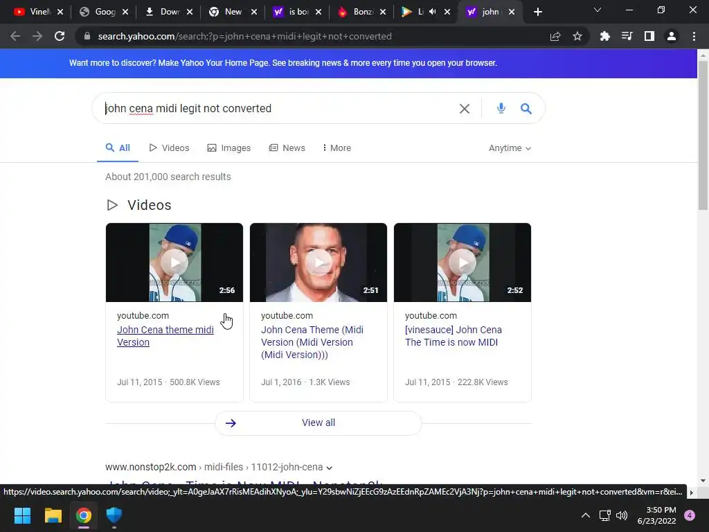Image resolution: width=709 pixels, height=532 pixels.
Task: Open the share page icon in address bar
Action: click(555, 36)
